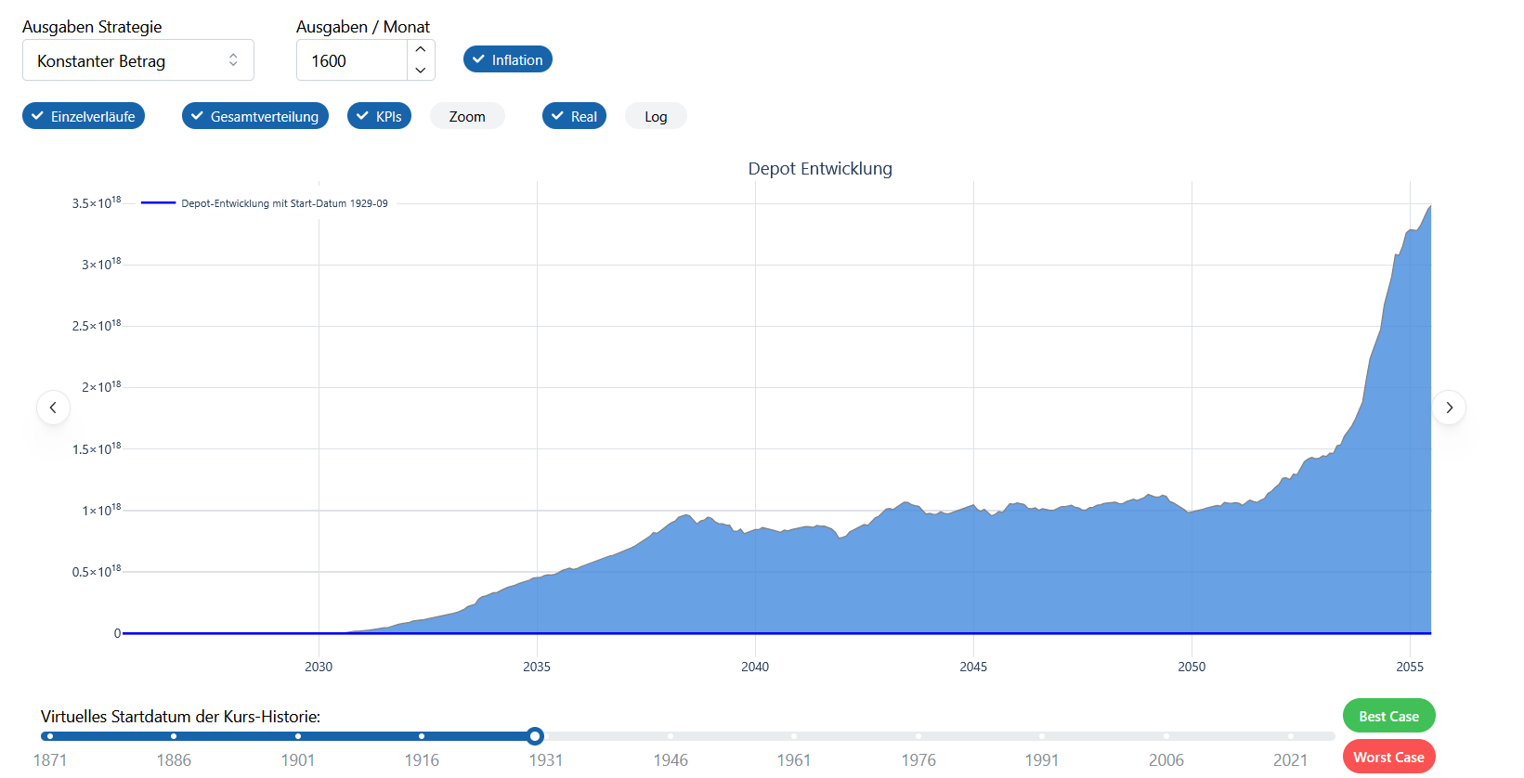Screen dimensions: 1524x778
Task: Enable the Zoom option
Action: point(467,116)
